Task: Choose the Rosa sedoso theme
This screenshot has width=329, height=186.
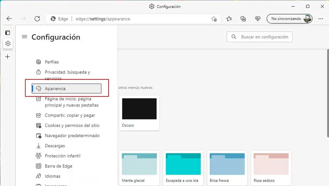Action: click(271, 168)
